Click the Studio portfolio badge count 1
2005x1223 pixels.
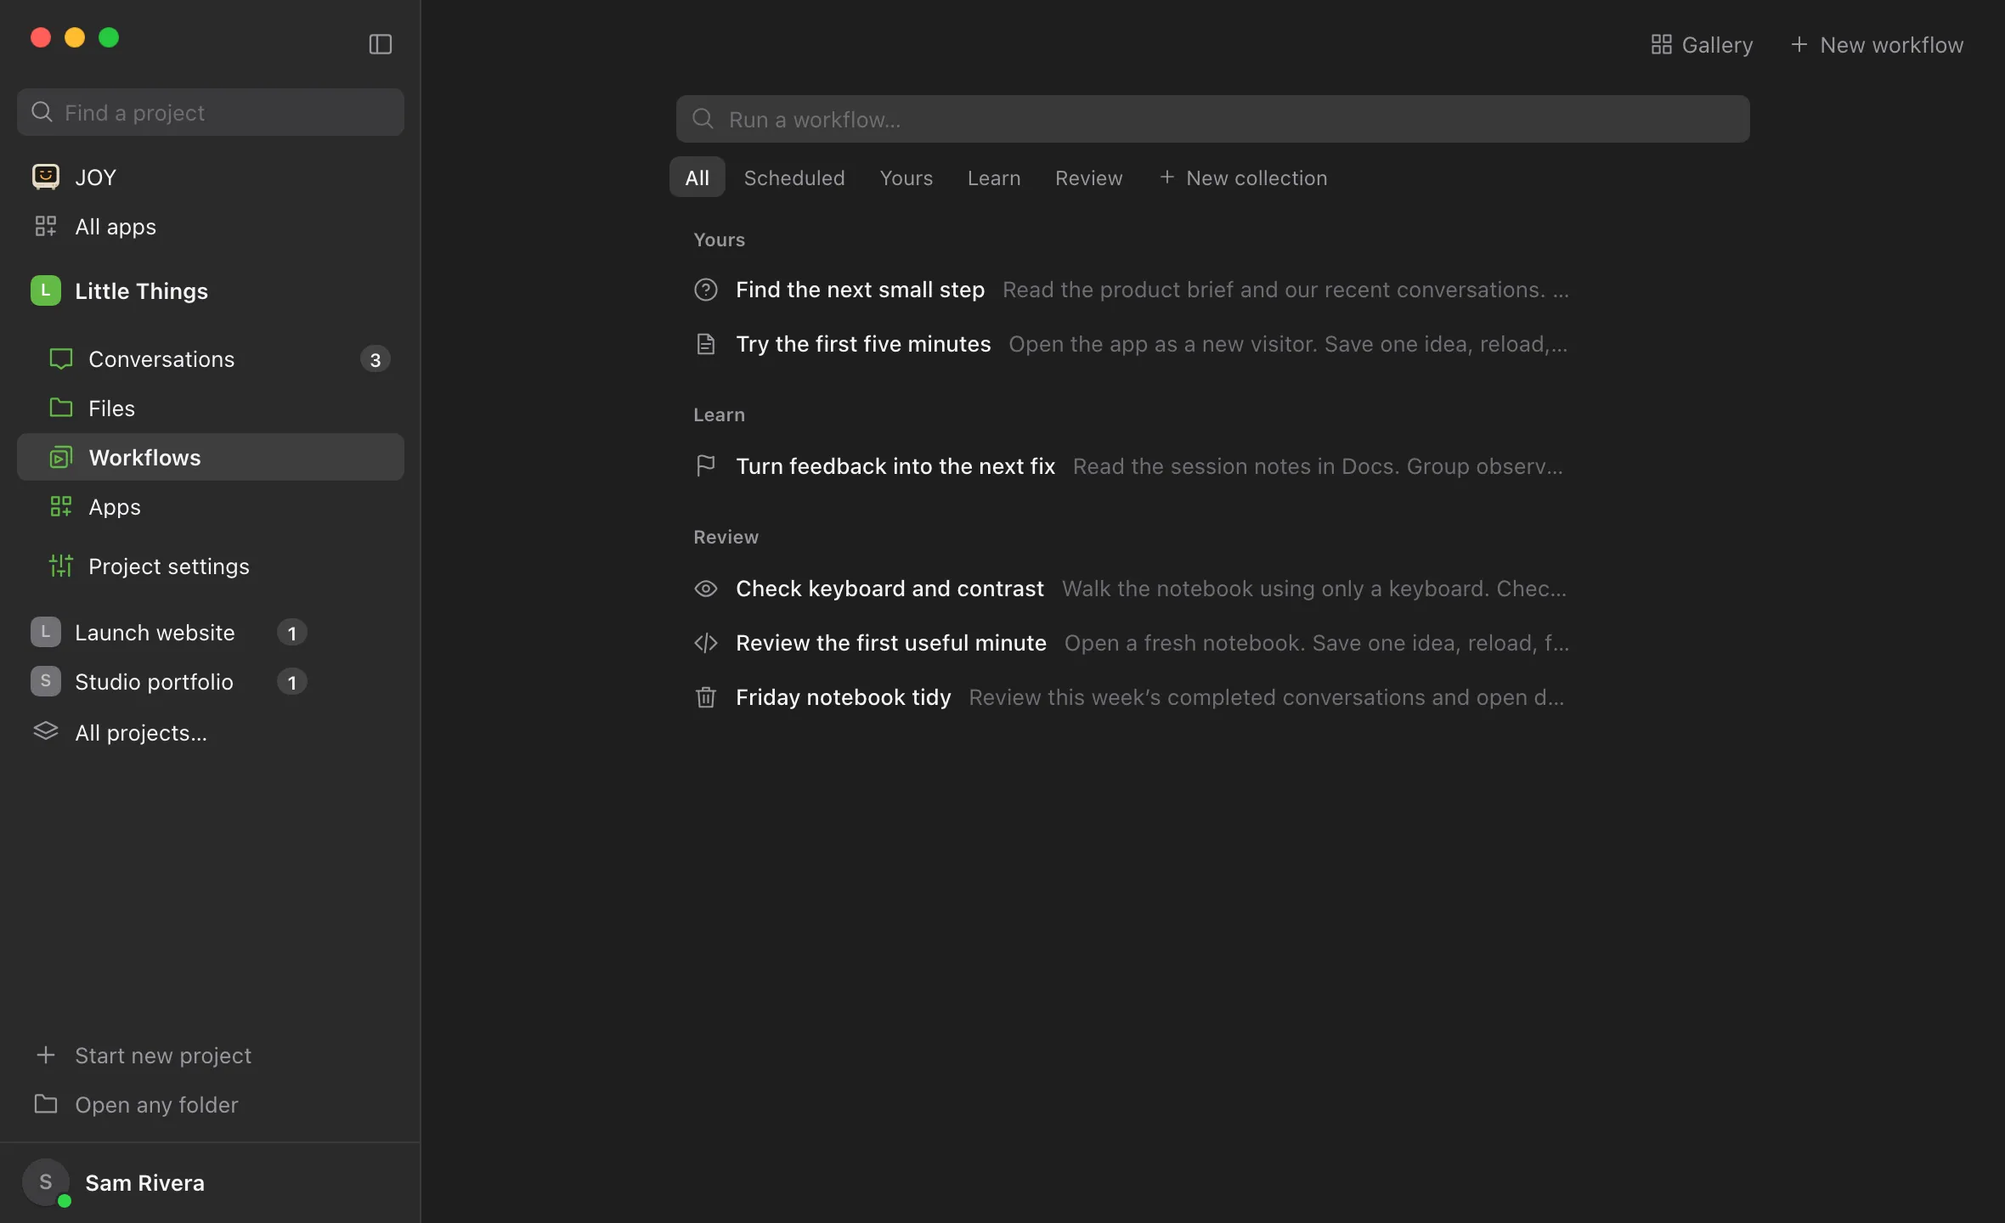[x=292, y=682]
